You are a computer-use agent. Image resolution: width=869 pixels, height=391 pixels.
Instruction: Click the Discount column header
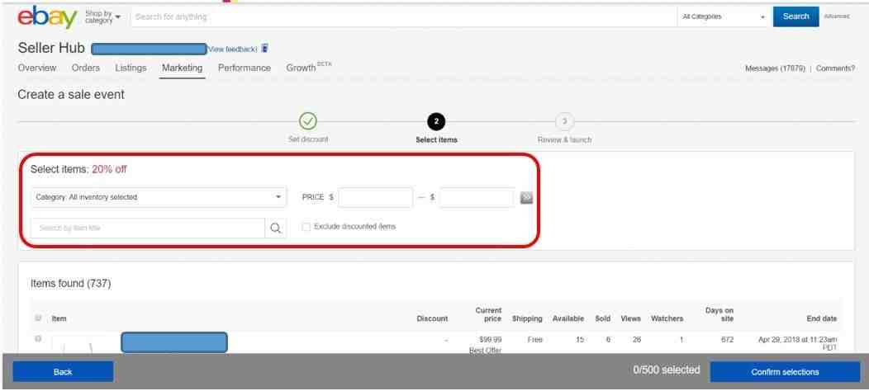tap(432, 318)
